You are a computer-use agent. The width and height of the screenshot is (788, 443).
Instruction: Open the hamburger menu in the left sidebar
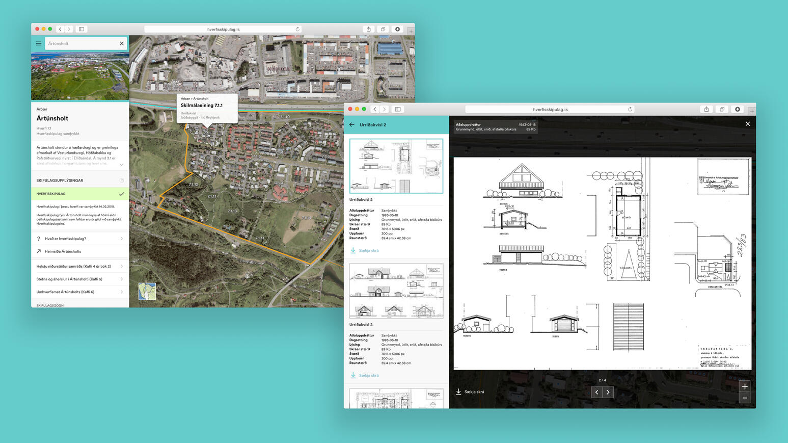38,43
